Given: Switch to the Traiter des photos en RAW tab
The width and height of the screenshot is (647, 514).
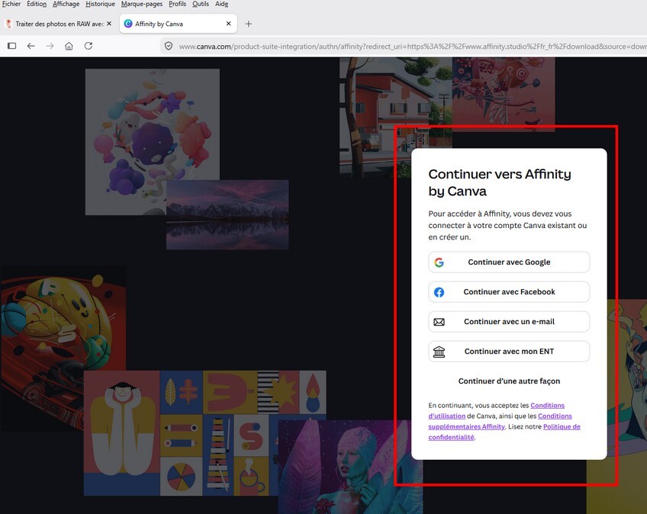Looking at the screenshot, I should pos(58,24).
